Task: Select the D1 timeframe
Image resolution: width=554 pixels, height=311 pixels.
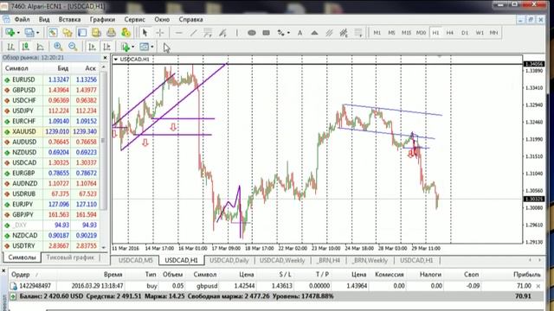Action: tap(465, 33)
